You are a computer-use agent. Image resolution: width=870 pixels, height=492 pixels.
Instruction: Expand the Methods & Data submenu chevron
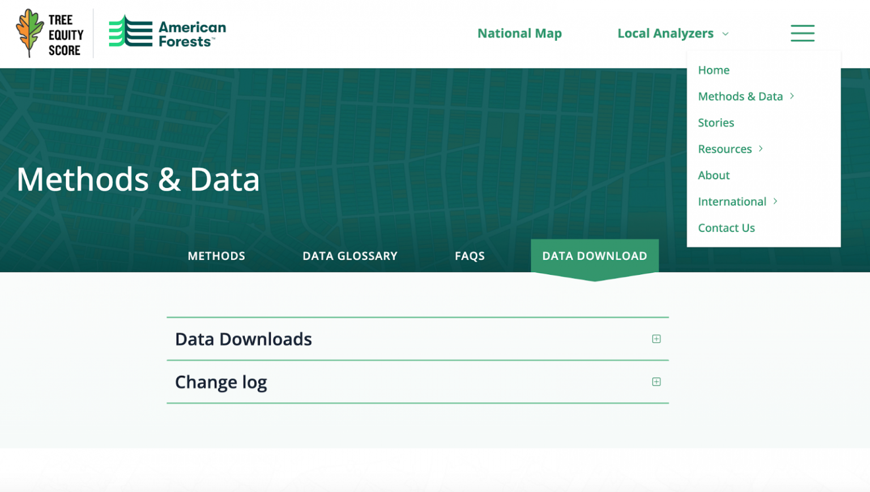point(793,96)
